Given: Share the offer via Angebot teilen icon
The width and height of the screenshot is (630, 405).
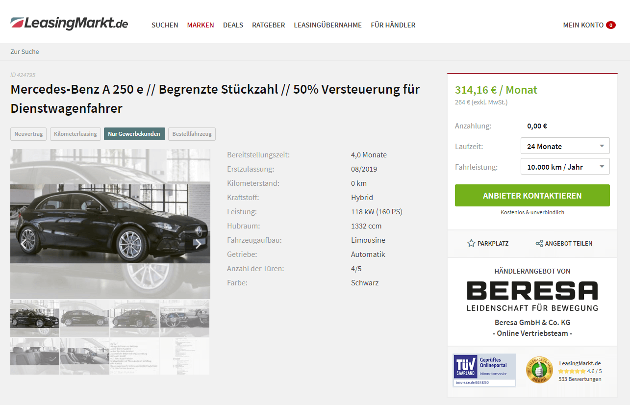Looking at the screenshot, I should coord(539,243).
